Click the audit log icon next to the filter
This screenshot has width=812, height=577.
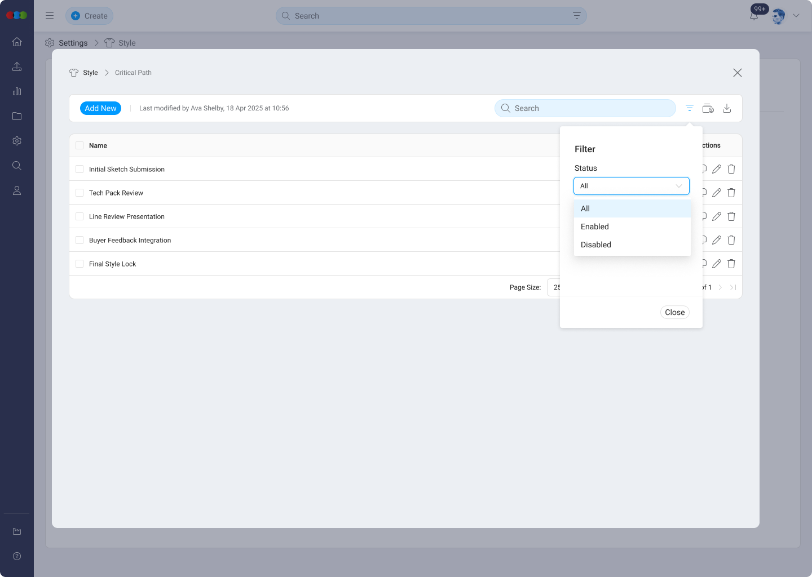coord(708,108)
